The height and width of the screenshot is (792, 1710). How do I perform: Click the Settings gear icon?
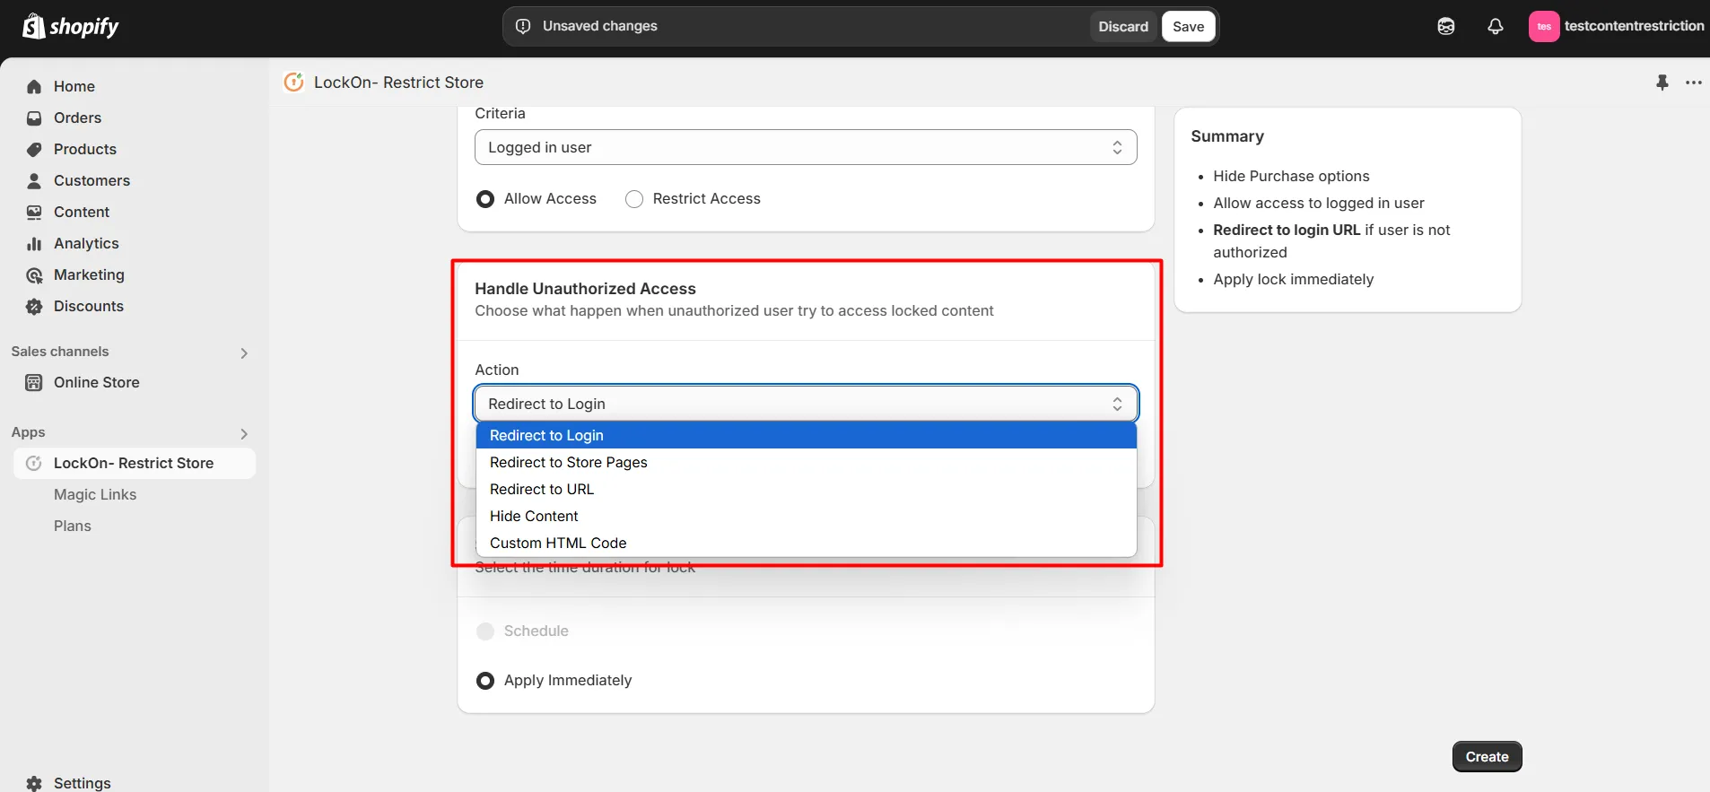click(34, 783)
